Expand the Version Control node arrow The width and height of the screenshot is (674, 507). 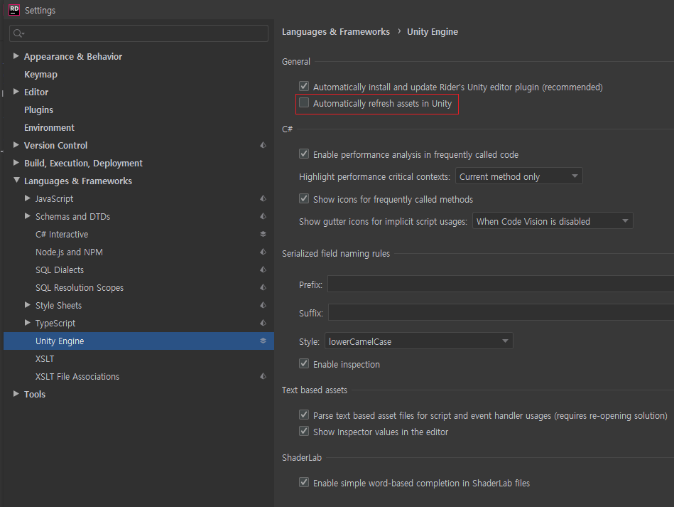(16, 145)
